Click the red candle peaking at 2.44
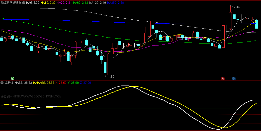 point(230,20)
